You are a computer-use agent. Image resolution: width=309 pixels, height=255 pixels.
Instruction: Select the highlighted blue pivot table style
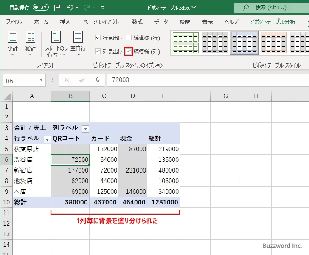[x=244, y=42]
